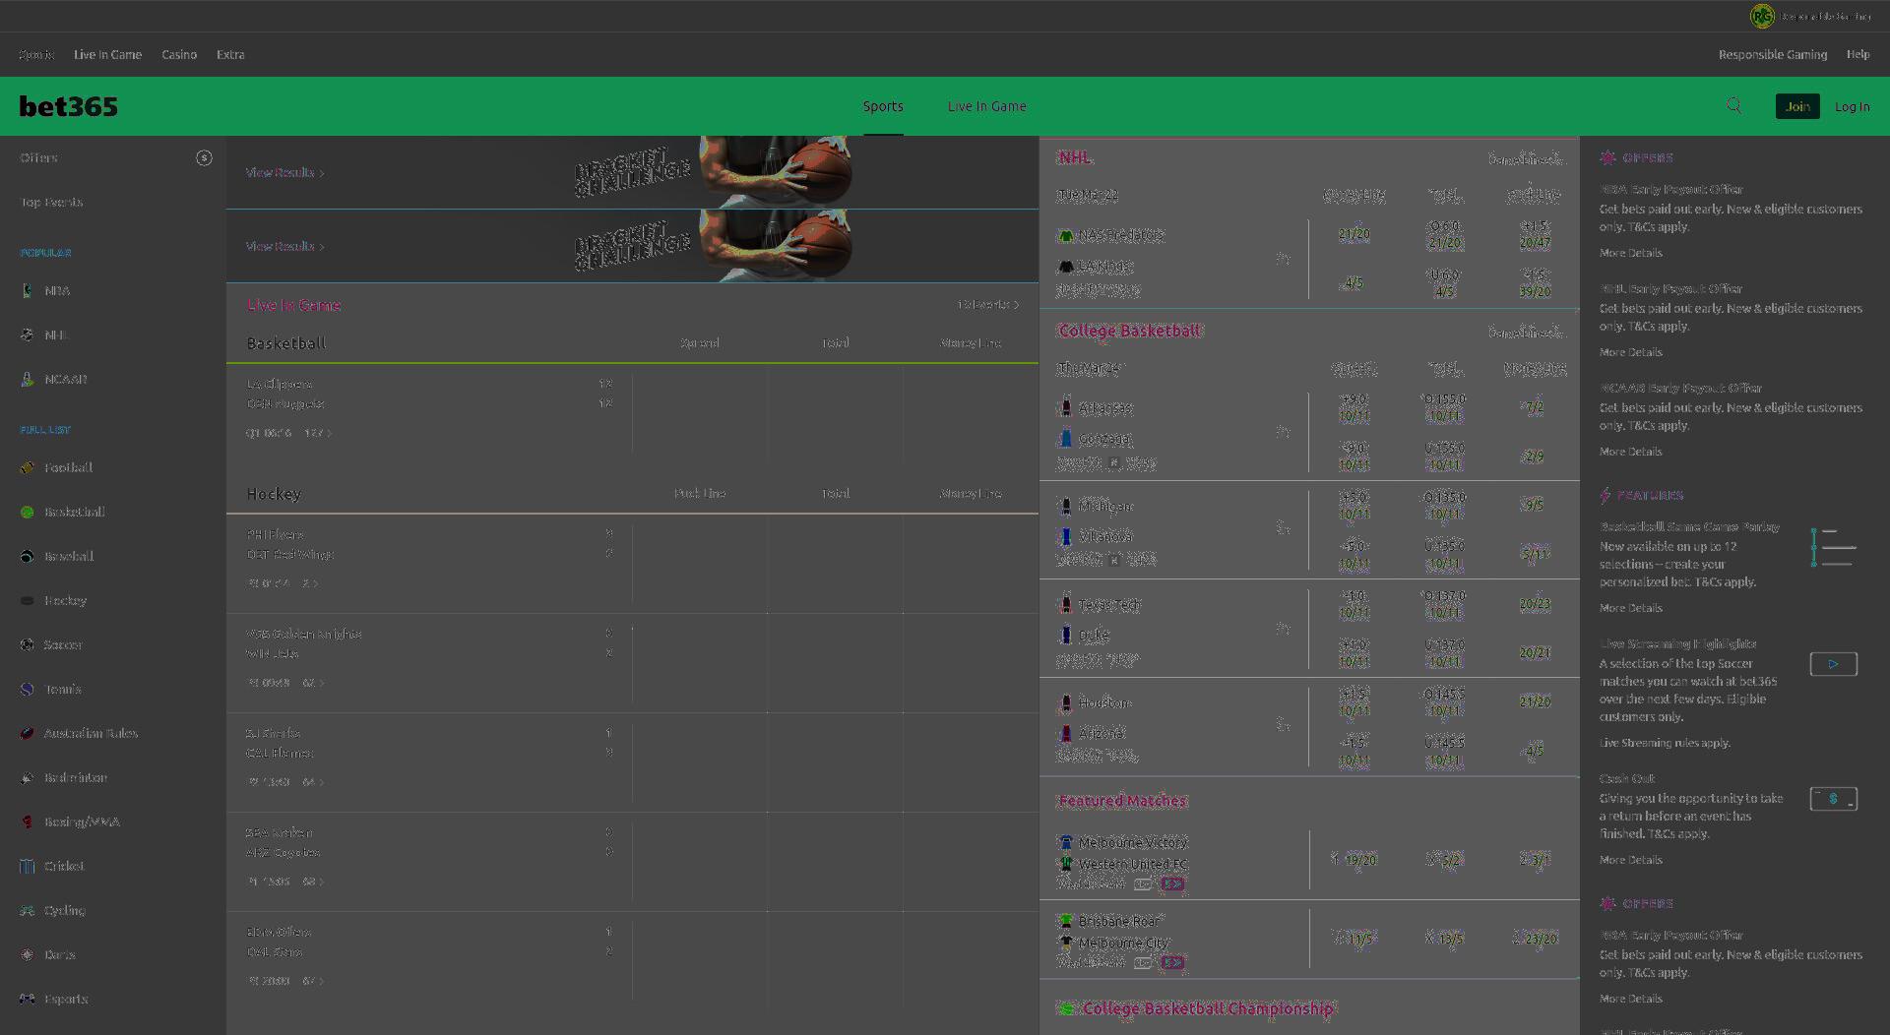This screenshot has height=1035, width=1890.
Task: Open the Baseball sport icon
Action: [28, 556]
